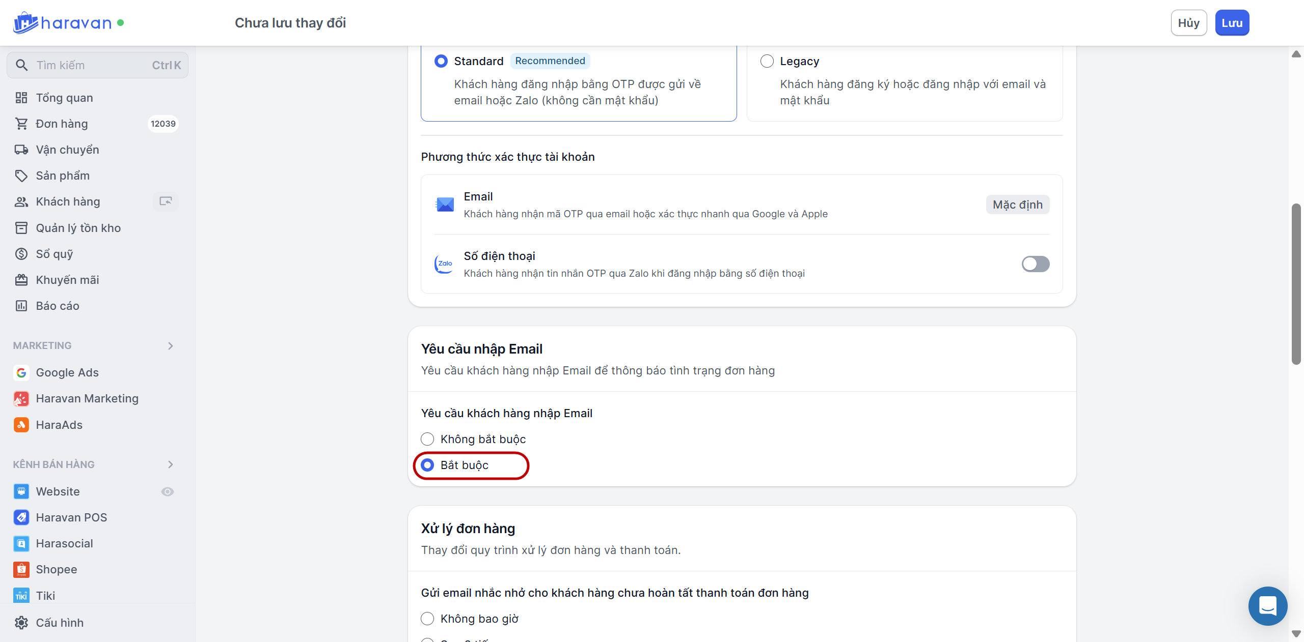Enable Số điện thoại Zalo OTP toggle
Image resolution: width=1304 pixels, height=642 pixels.
pos(1035,264)
